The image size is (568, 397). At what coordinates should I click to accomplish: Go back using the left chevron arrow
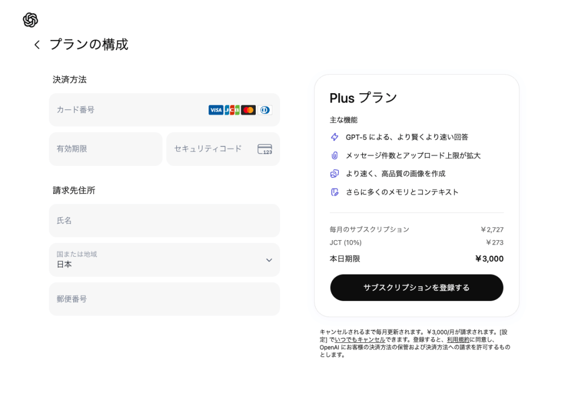tap(37, 45)
